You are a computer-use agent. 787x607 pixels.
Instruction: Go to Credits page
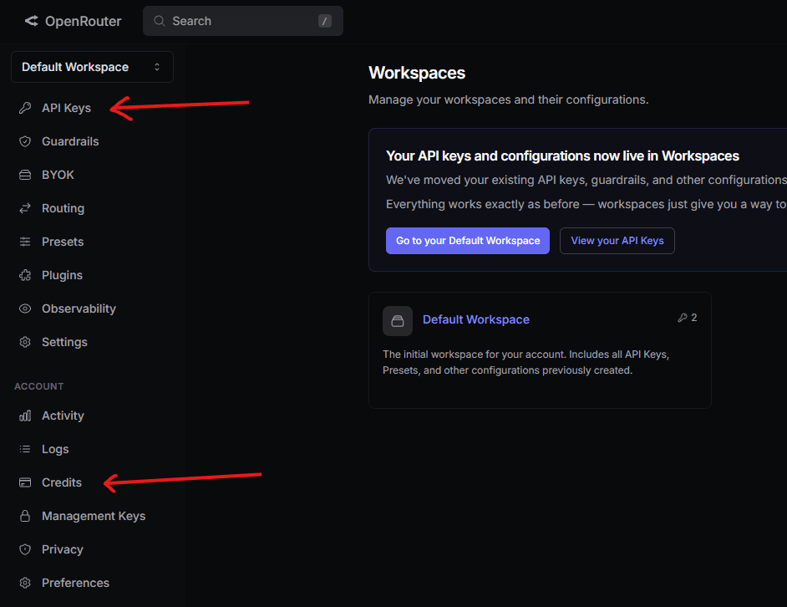[x=62, y=482]
